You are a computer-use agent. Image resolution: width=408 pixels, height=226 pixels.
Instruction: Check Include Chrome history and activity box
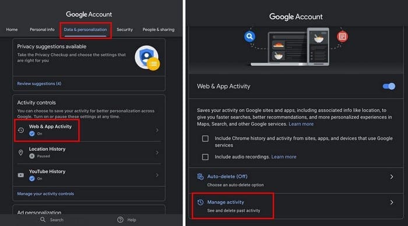click(205, 139)
